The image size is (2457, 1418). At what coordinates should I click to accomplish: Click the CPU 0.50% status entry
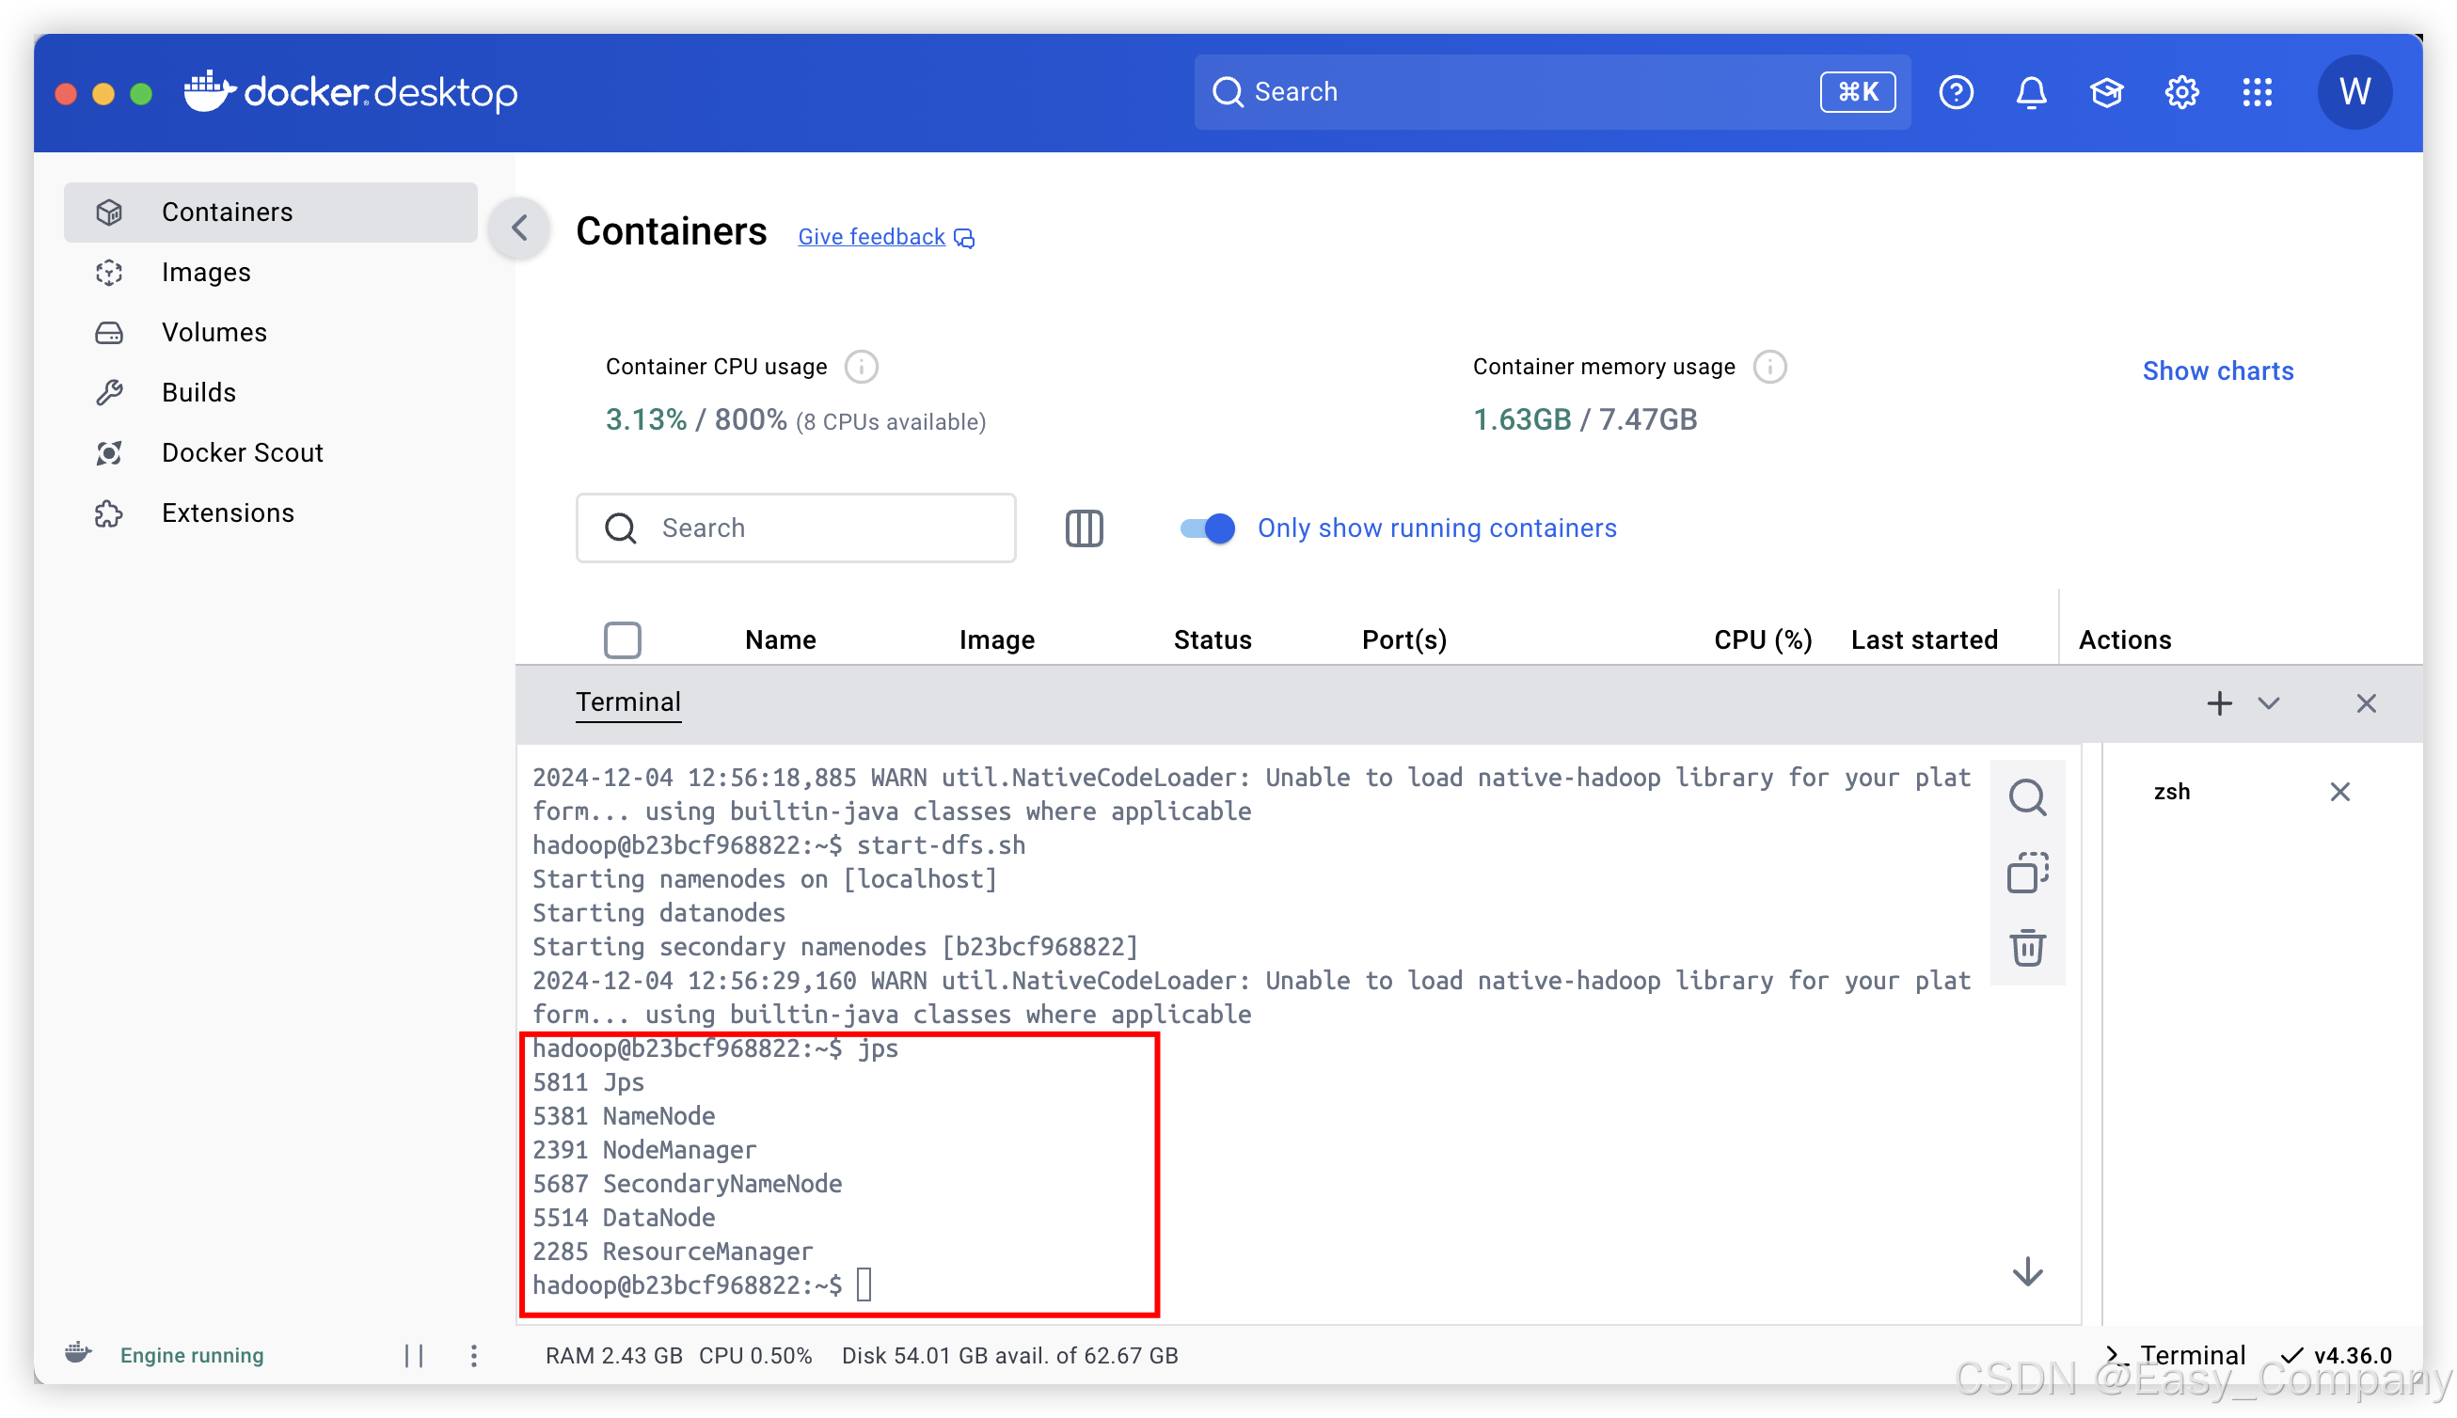[x=755, y=1356]
